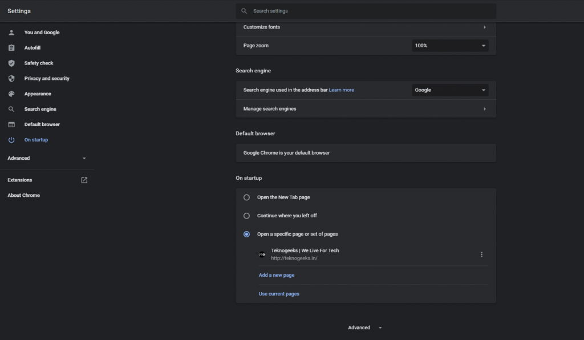Click the Autofill clipboard icon
This screenshot has height=340, width=584.
[x=11, y=48]
